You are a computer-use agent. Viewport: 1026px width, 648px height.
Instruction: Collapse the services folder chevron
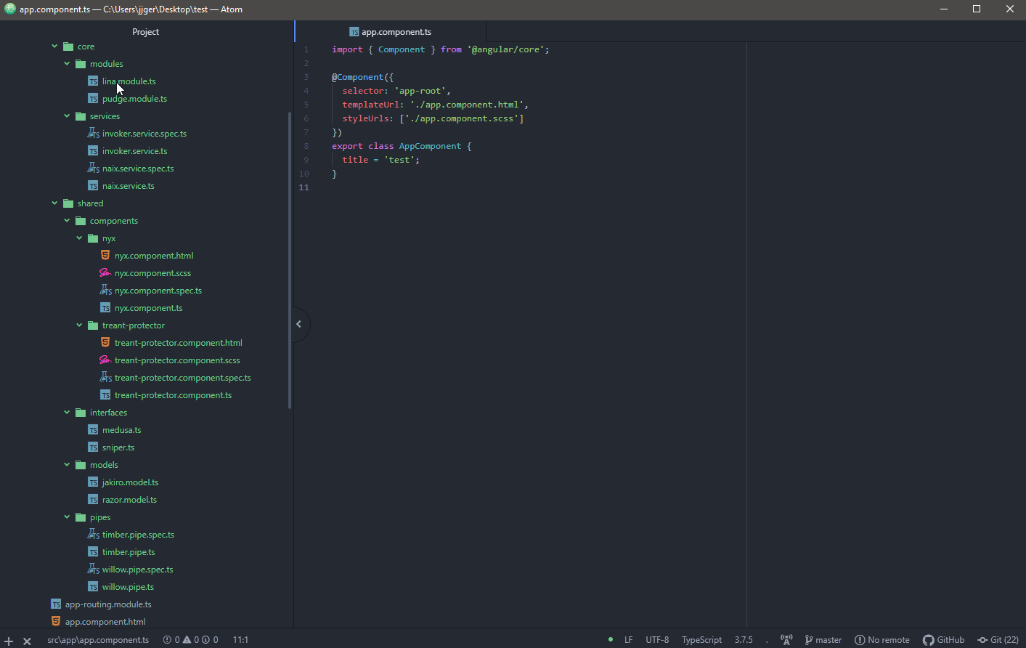[67, 116]
